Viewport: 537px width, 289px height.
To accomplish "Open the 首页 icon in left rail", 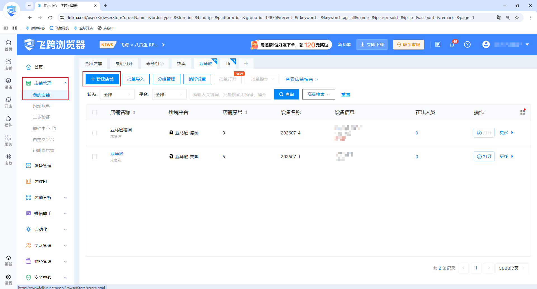I will [x=8, y=45].
